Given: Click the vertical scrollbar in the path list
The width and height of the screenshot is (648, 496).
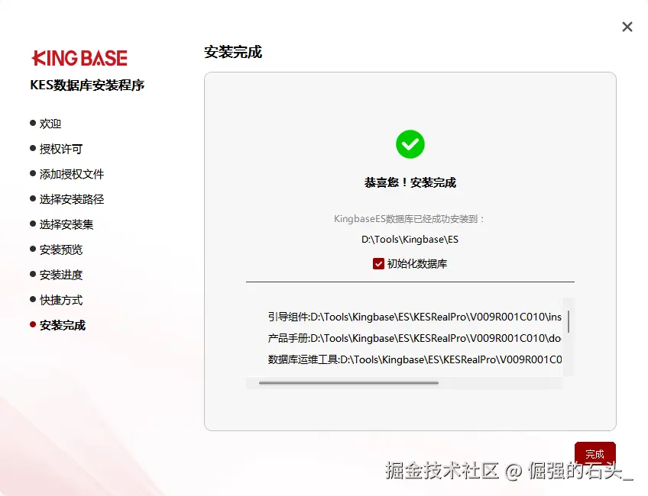Looking at the screenshot, I should point(569,321).
